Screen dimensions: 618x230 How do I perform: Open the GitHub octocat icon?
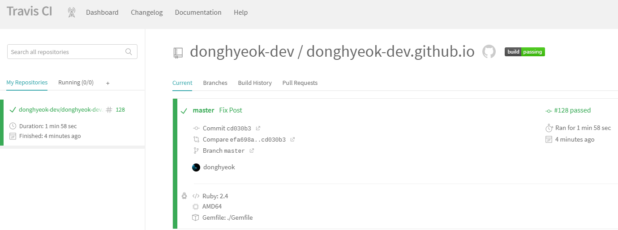click(x=489, y=52)
